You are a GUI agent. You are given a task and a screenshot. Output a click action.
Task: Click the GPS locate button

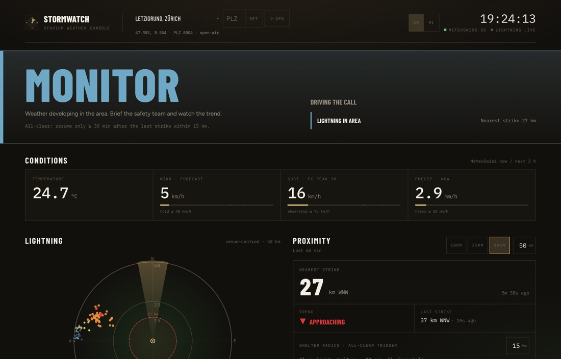277,18
